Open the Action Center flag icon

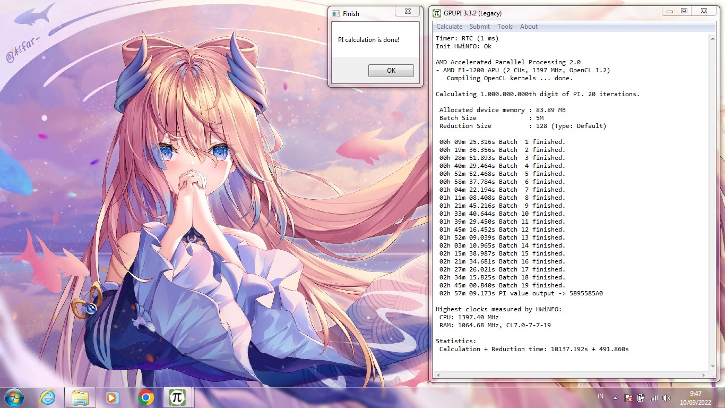click(628, 397)
